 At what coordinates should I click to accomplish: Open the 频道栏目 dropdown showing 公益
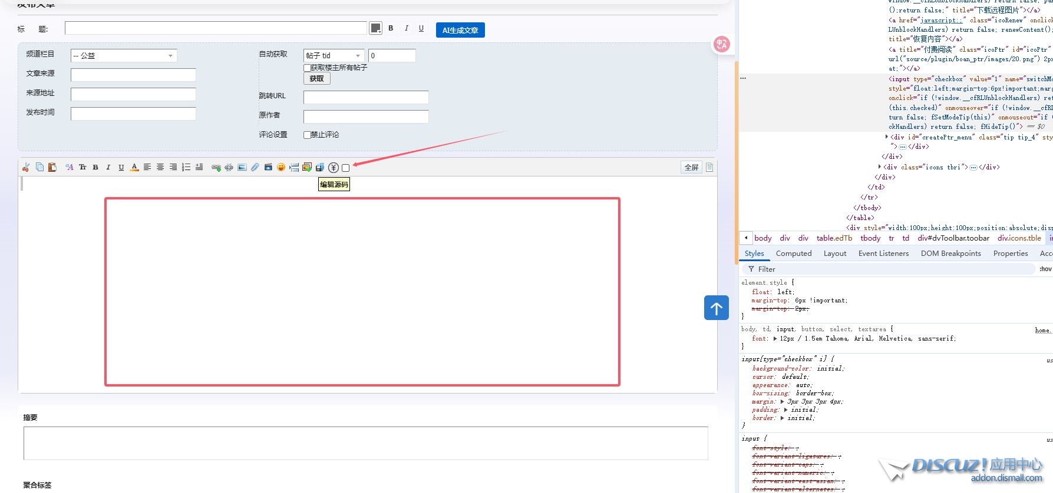[124, 56]
